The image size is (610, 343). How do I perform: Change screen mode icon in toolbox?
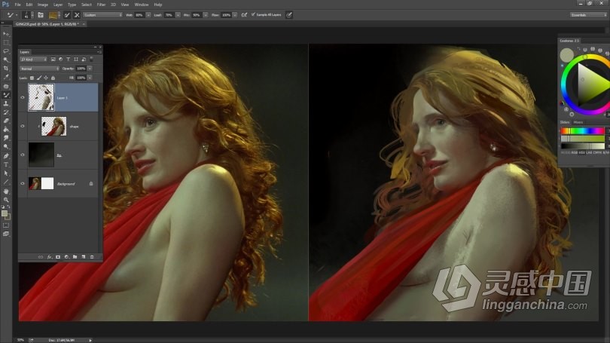coord(6,234)
